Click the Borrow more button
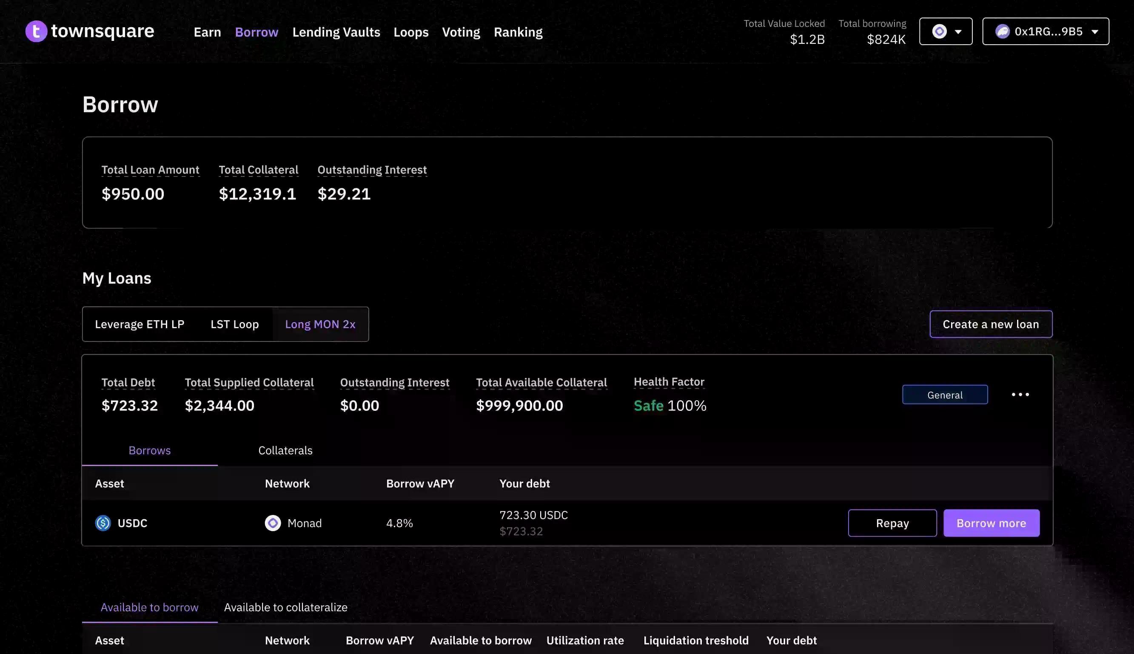This screenshot has width=1134, height=654. (x=991, y=523)
